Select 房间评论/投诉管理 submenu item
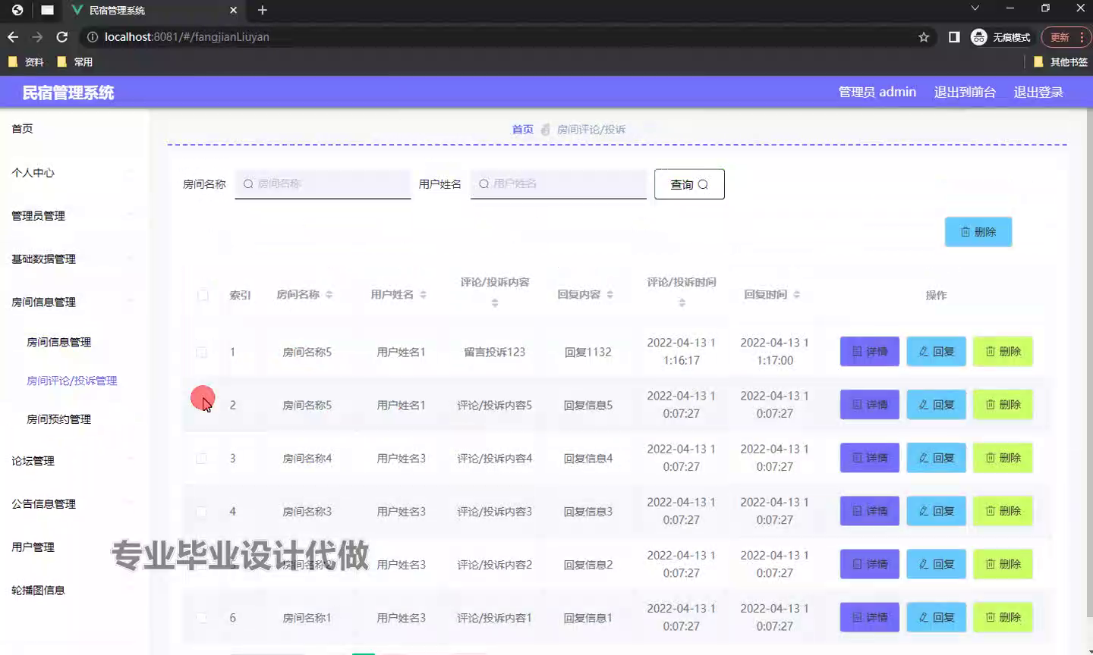 (x=72, y=381)
